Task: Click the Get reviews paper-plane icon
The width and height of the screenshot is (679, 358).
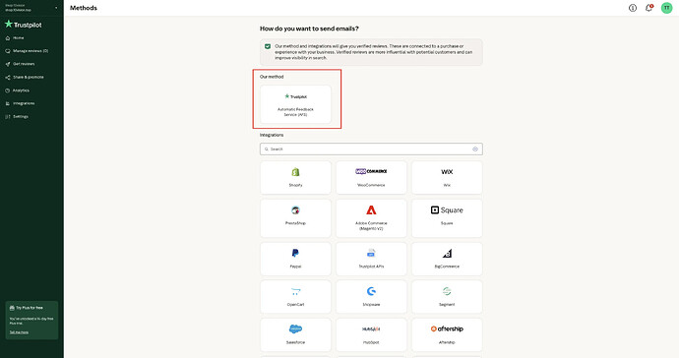Action: click(7, 64)
